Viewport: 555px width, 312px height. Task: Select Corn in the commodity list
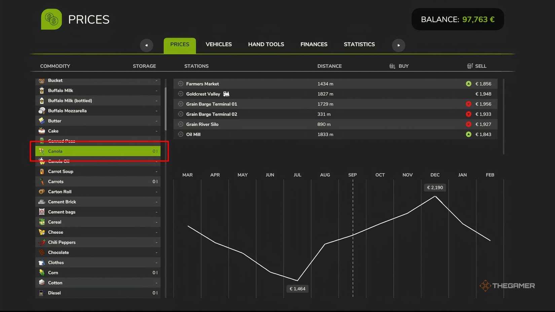coord(98,273)
